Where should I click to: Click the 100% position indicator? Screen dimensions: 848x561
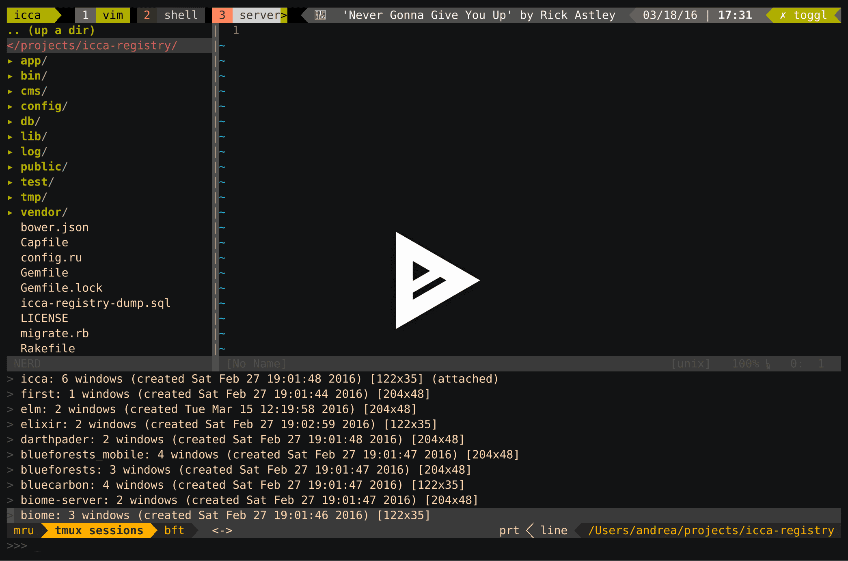745,364
